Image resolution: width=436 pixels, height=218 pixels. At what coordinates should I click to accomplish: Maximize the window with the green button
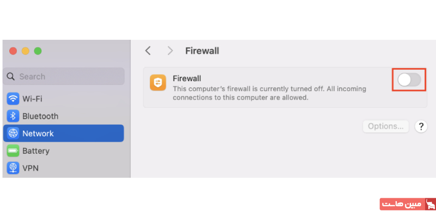pos(38,51)
